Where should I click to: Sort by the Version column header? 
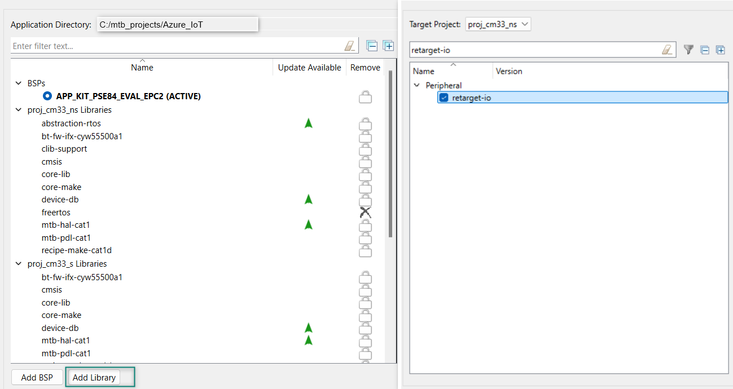click(508, 71)
